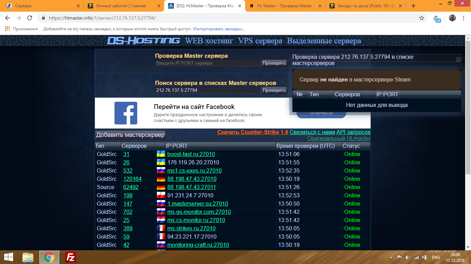Open the ms1.cs-exes.ru:27010 link

pyautogui.click(x=194, y=170)
